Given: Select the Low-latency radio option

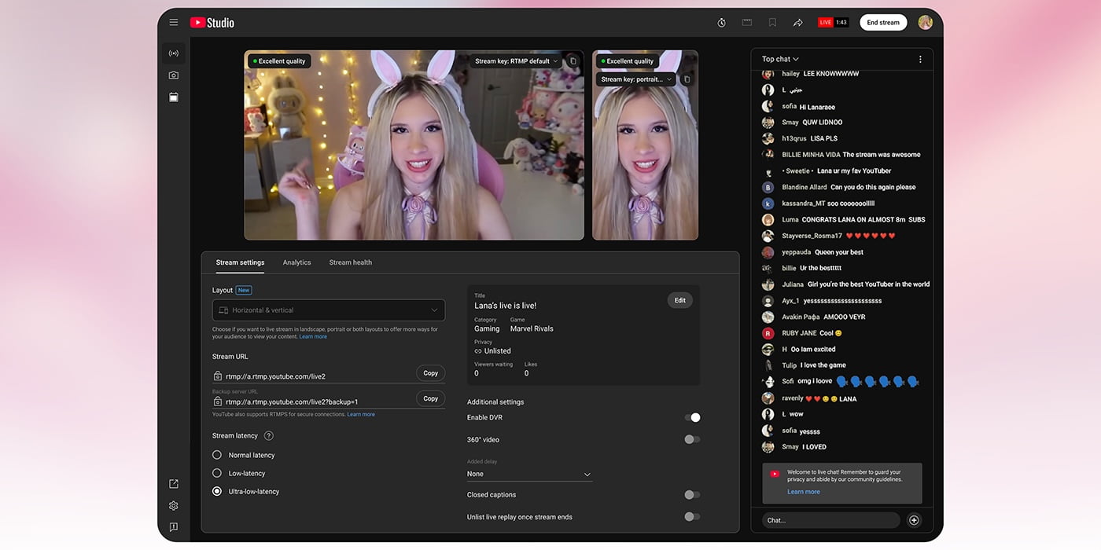Looking at the screenshot, I should (x=217, y=473).
